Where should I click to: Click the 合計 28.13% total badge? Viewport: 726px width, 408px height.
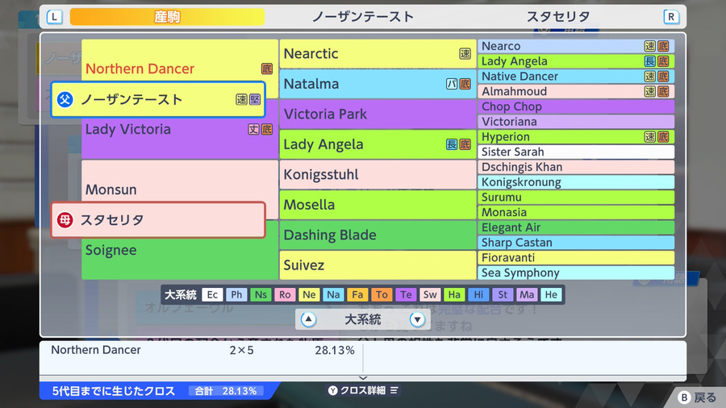tap(227, 391)
